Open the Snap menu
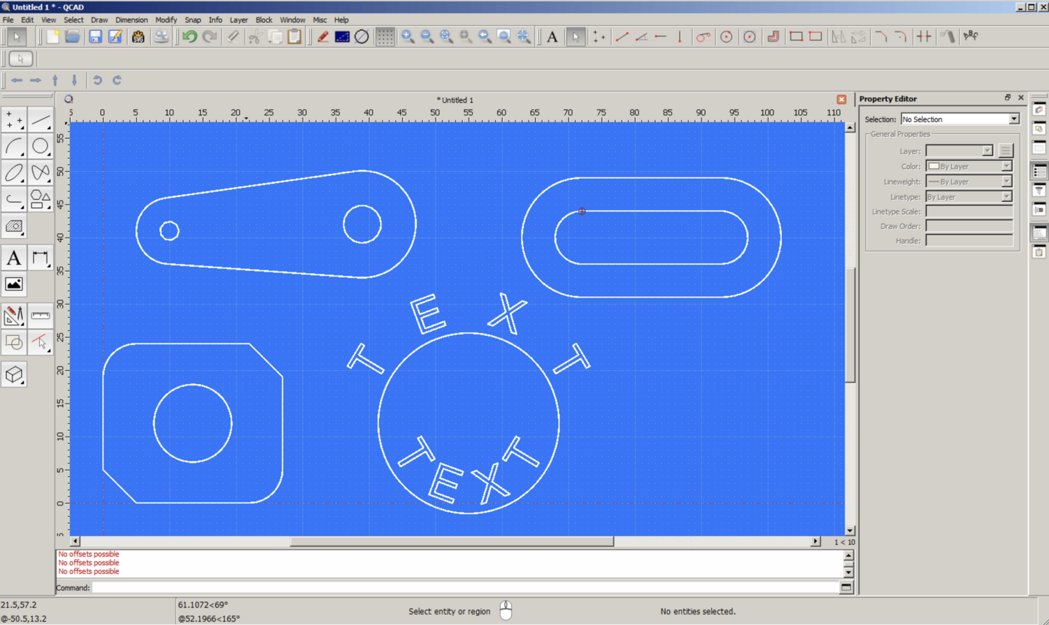1049x625 pixels. click(193, 20)
